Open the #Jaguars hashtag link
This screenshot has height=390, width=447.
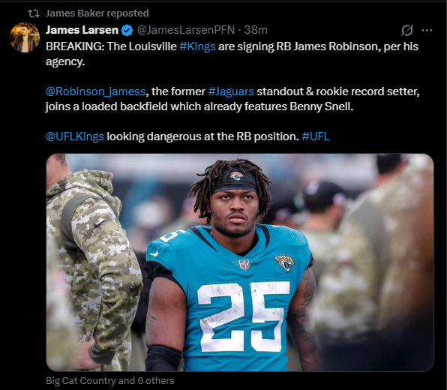tap(231, 91)
